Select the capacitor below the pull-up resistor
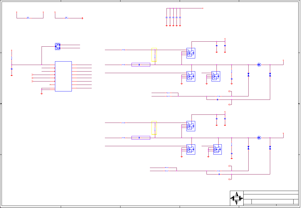Image resolution: width=302 pixels, height=208 pixels. (12, 69)
